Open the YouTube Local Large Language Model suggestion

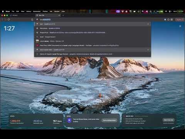coord(92,46)
